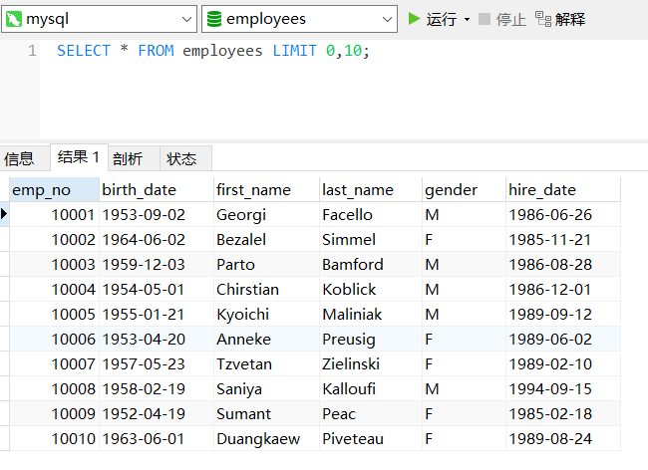Select the hire_date column header
Viewport: 648px width, 470px height.
563,190
